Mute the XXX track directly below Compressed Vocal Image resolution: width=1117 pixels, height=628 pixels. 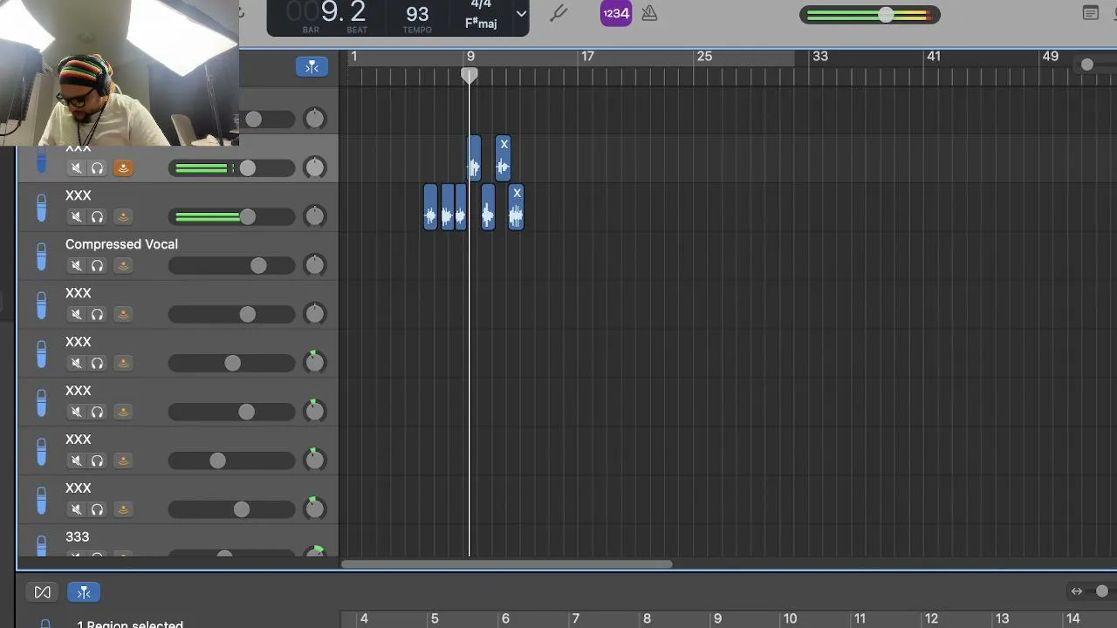click(x=77, y=314)
